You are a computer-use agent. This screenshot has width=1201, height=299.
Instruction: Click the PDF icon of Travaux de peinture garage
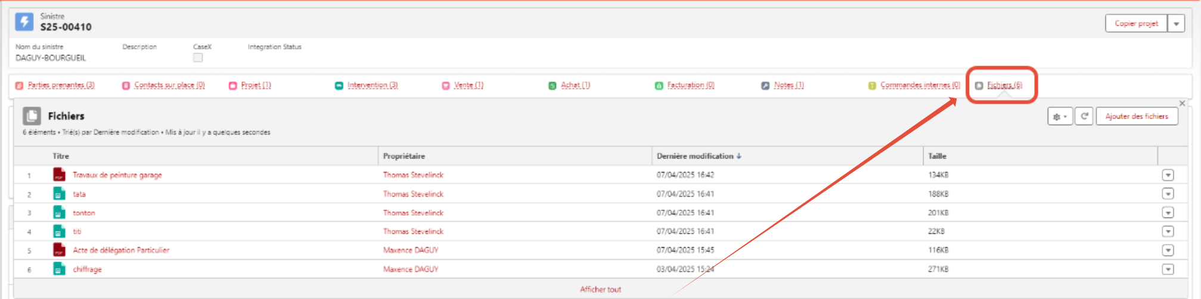[59, 175]
